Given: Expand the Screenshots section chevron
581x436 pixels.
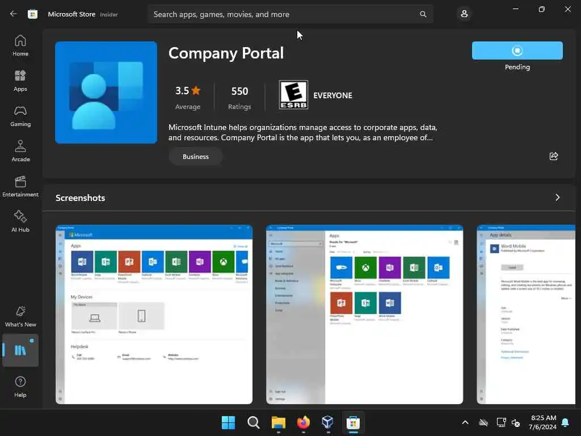Looking at the screenshot, I should tap(557, 198).
